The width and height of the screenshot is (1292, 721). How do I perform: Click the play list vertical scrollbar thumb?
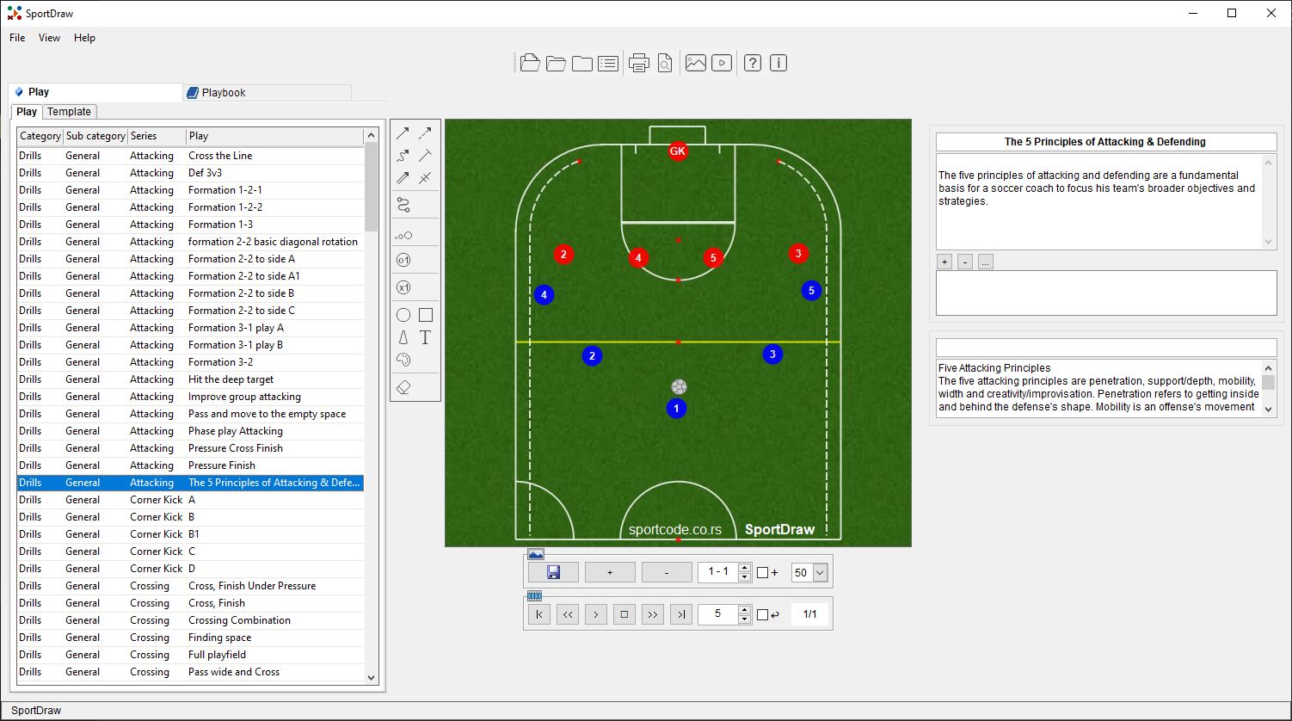[x=372, y=186]
